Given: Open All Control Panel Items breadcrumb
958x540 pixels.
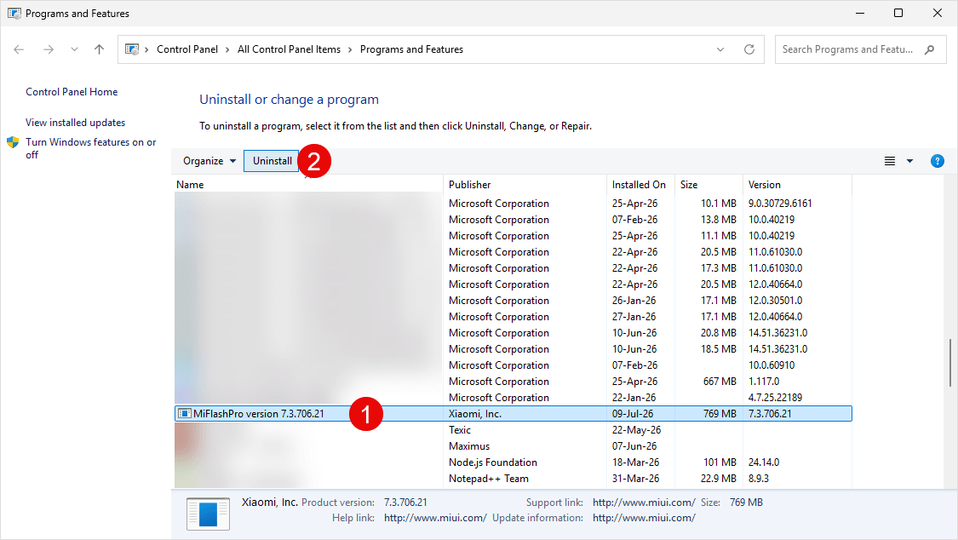Looking at the screenshot, I should click(289, 49).
